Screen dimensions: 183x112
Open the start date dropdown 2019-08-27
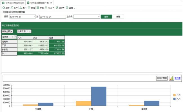pos(34,17)
